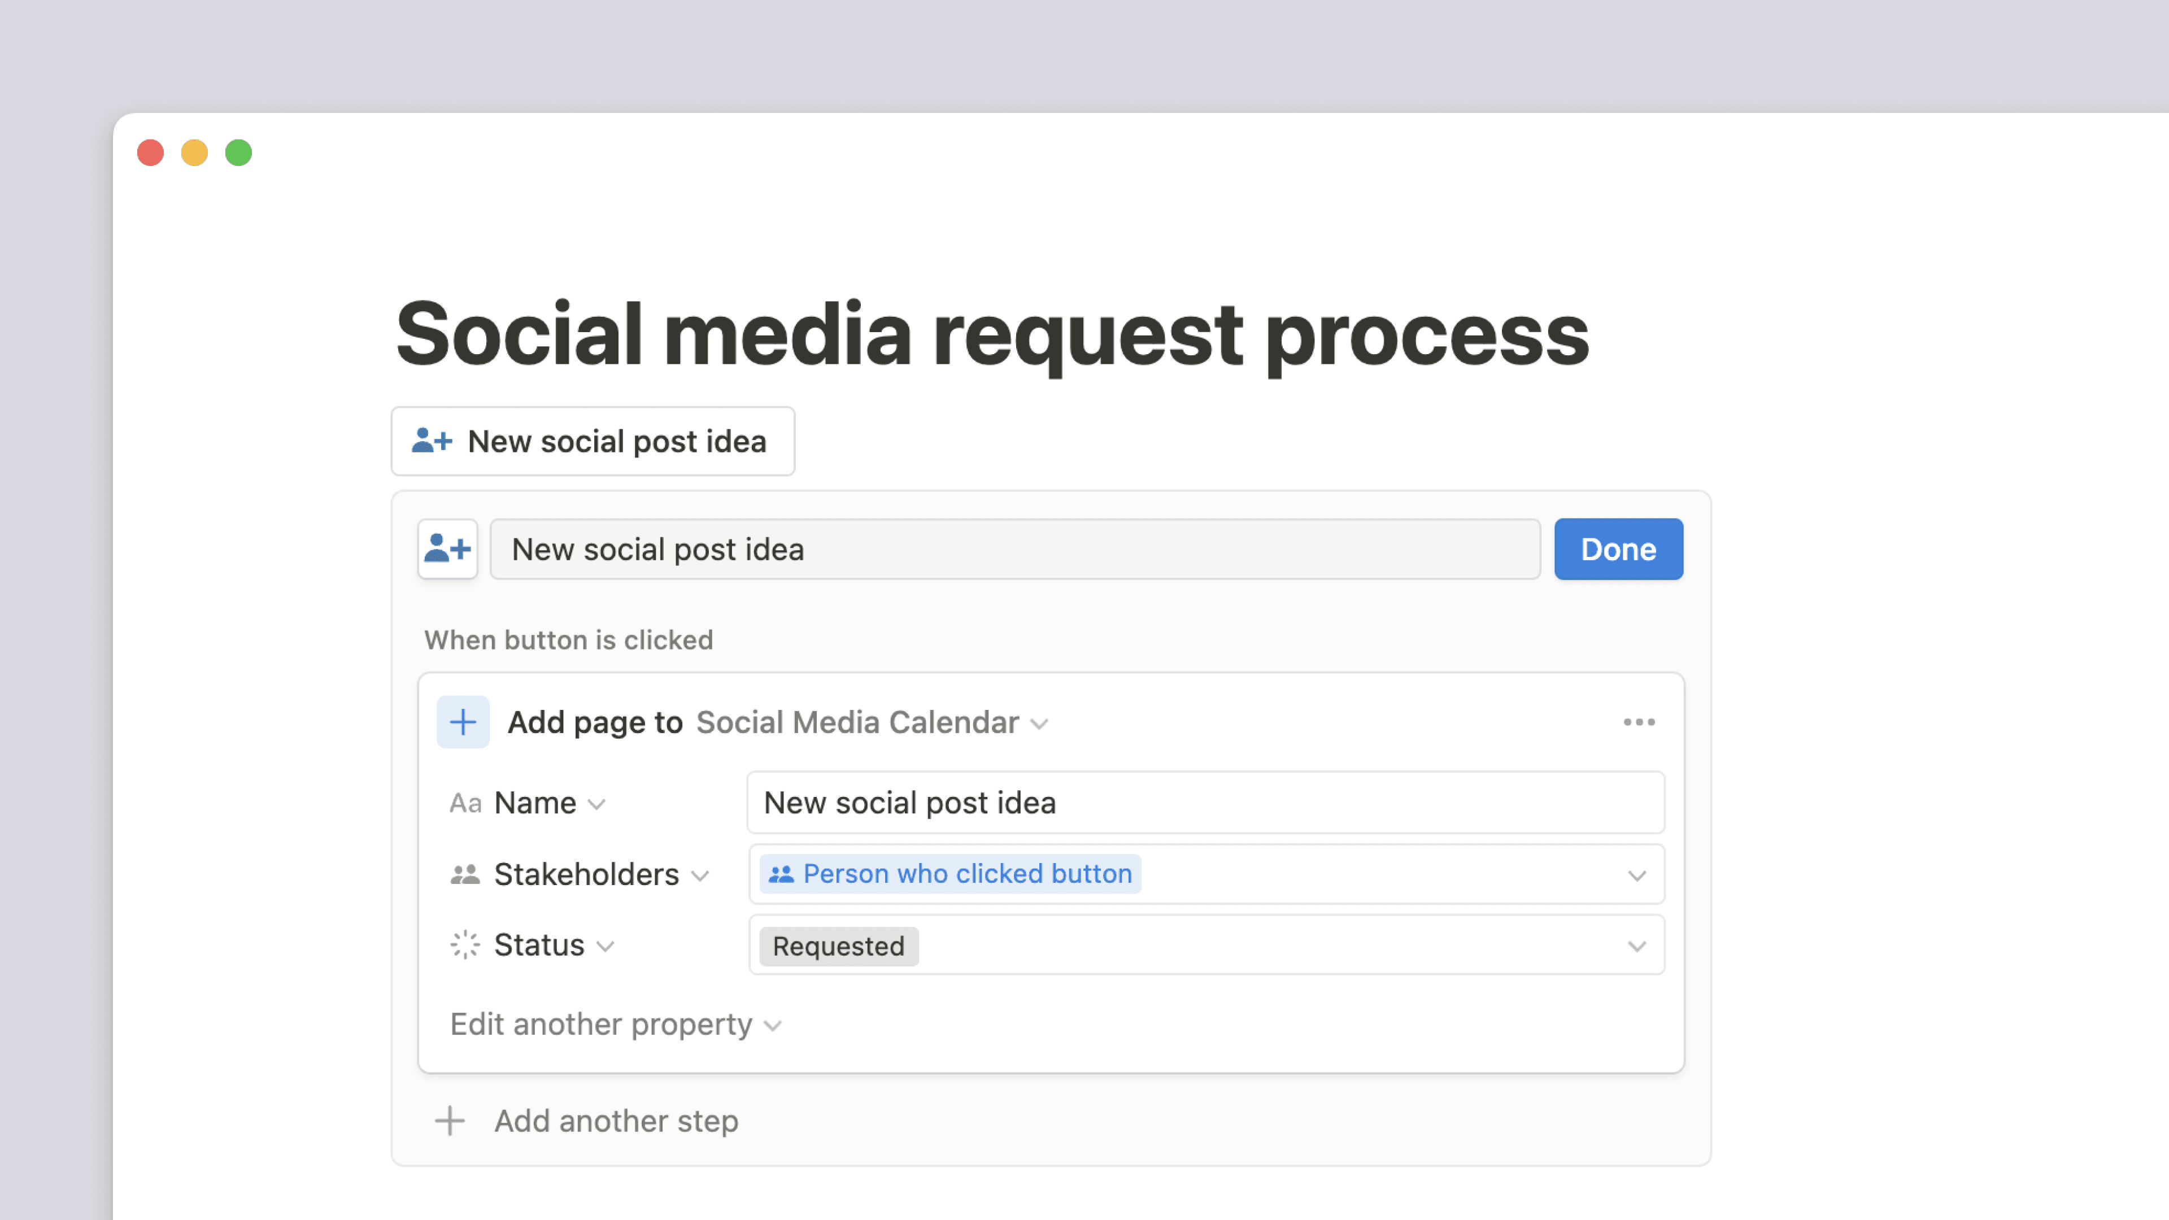Click the Name value text field
This screenshot has width=2169, height=1220.
tap(1205, 803)
